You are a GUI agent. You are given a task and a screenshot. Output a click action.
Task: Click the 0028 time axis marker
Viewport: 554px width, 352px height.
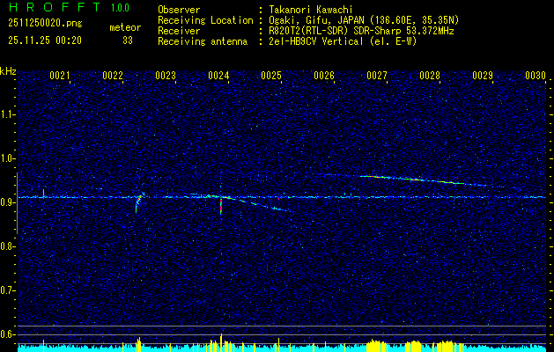coord(430,76)
